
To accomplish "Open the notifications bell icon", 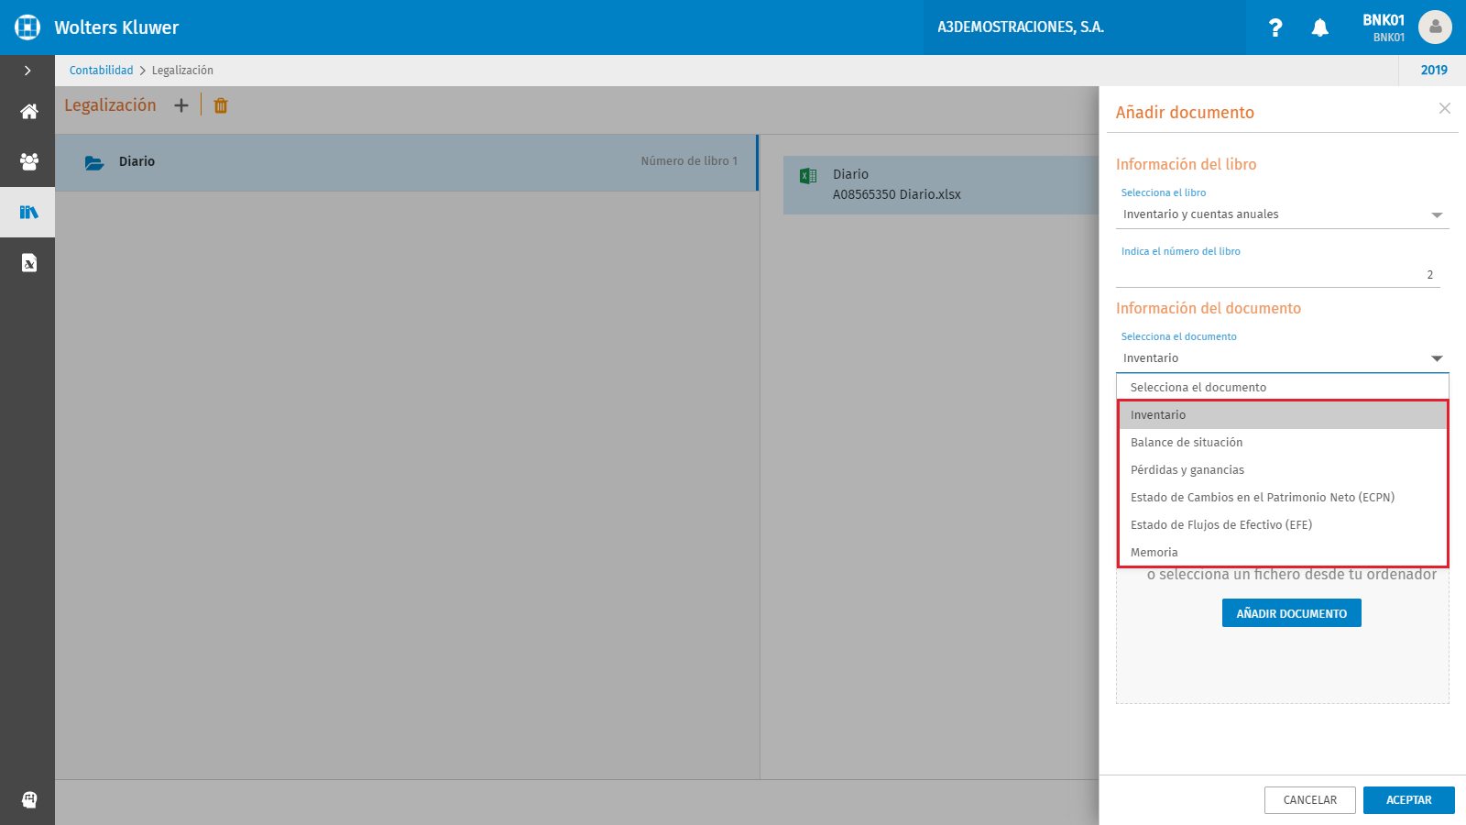I will coord(1319,27).
